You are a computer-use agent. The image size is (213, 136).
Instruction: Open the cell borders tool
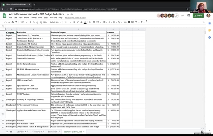point(94,22)
